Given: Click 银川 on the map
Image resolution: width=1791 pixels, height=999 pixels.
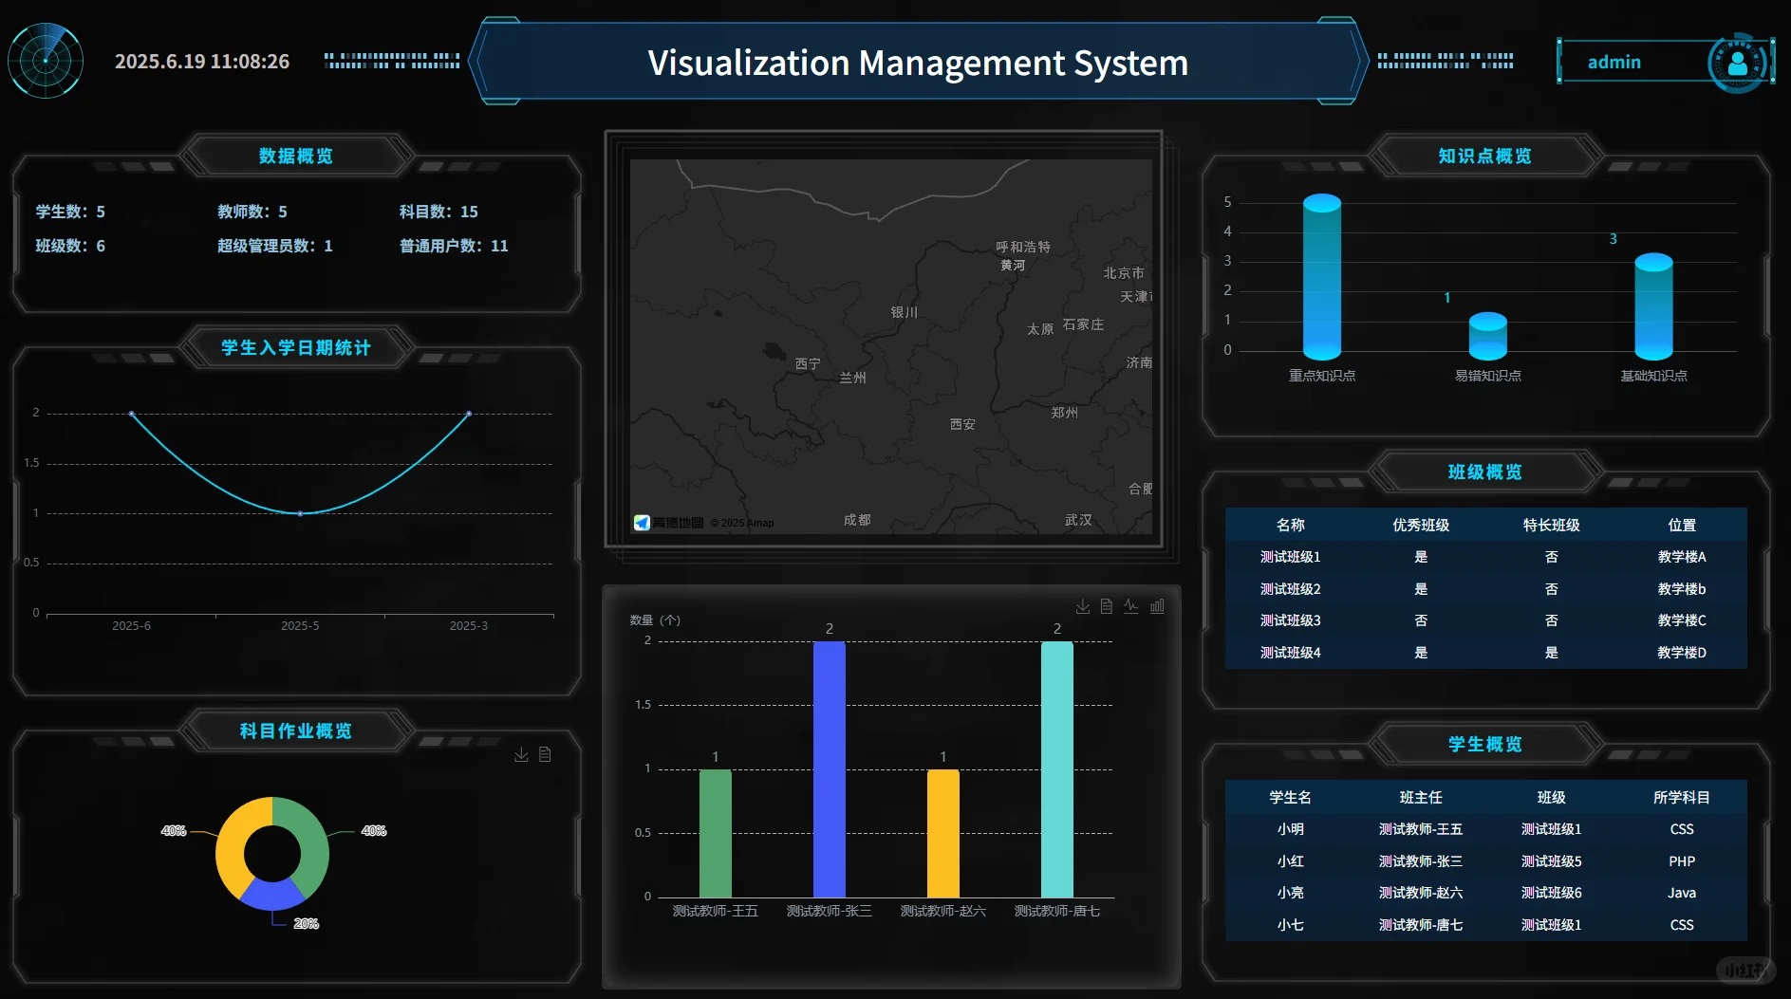Looking at the screenshot, I should 905,312.
